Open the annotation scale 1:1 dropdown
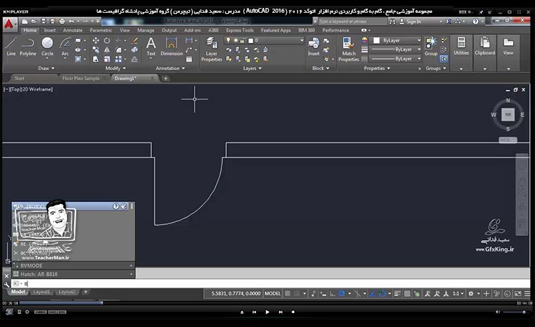The width and height of the screenshot is (535, 327). [458, 294]
